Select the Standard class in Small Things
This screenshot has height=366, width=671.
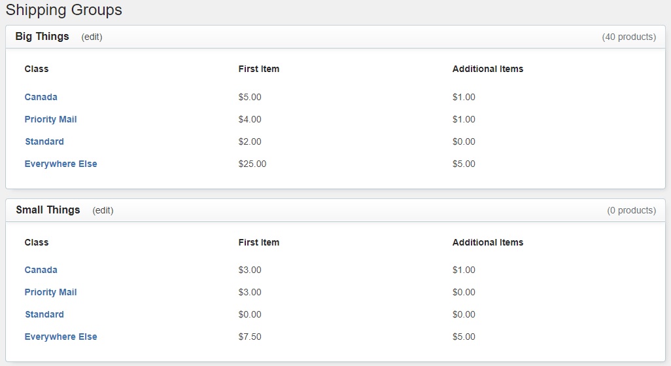pyautogui.click(x=44, y=314)
